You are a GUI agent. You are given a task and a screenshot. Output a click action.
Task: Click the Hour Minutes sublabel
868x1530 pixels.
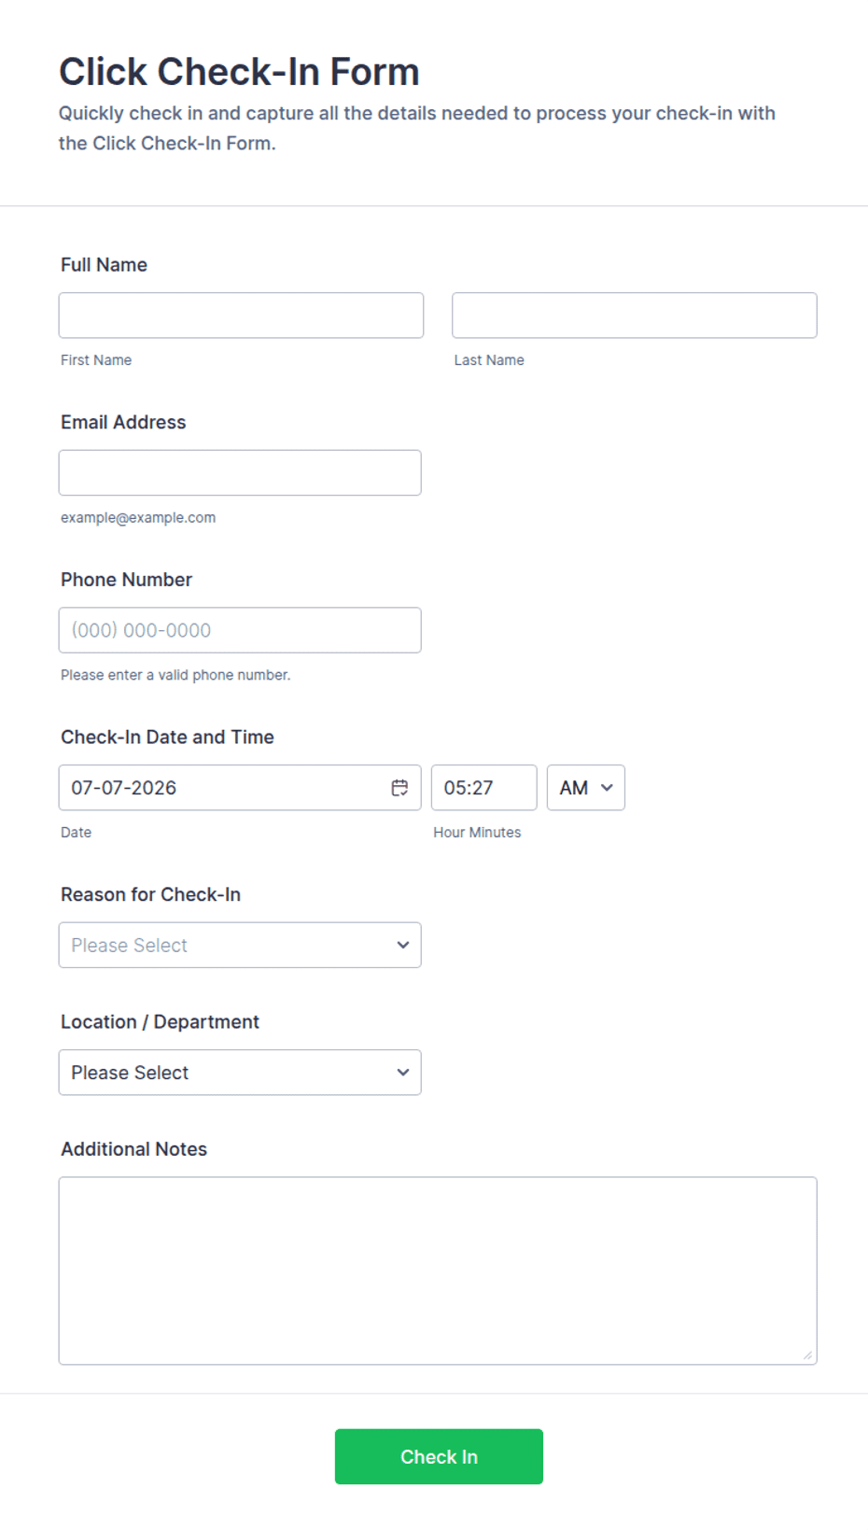point(477,833)
